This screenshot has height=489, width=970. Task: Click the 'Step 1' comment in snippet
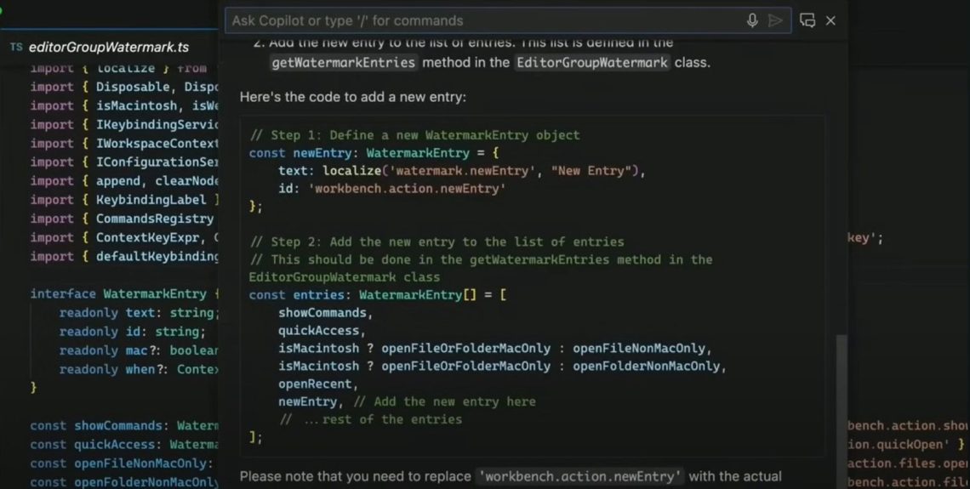(414, 135)
